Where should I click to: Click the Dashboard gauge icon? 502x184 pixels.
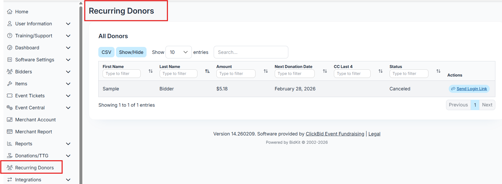pos(10,48)
